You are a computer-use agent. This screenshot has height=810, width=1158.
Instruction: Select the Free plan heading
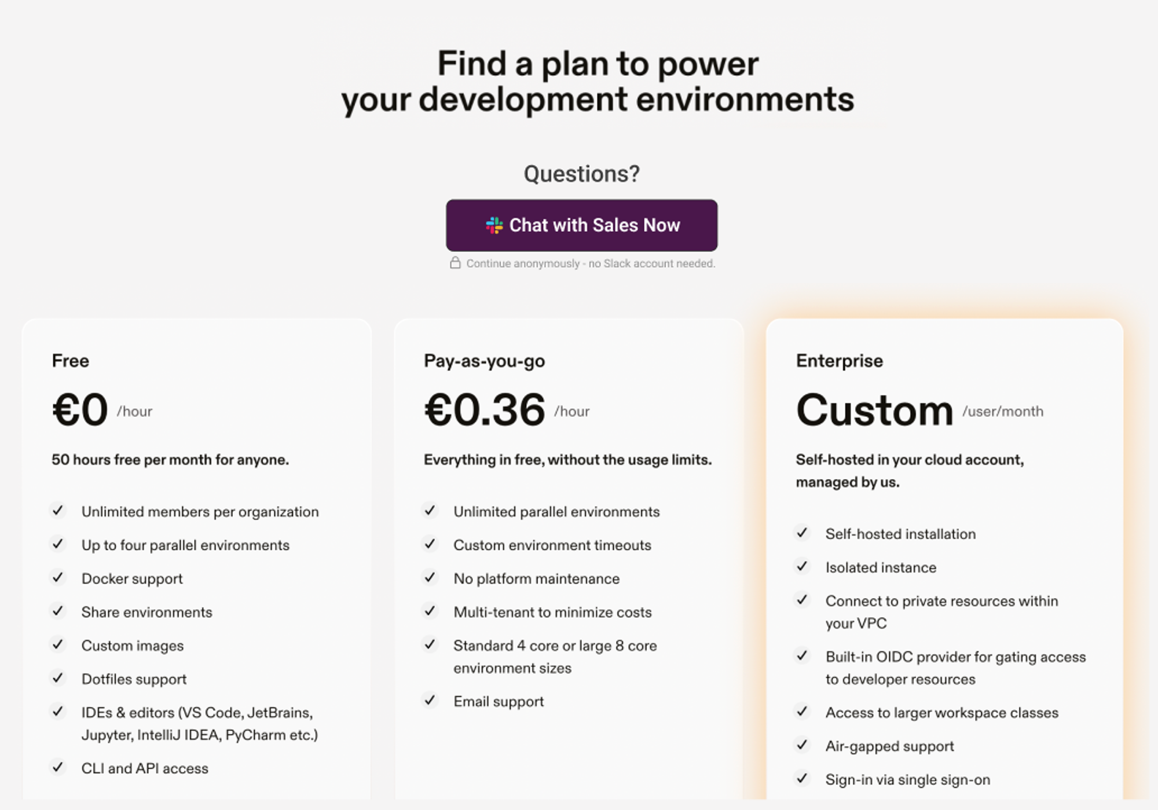point(71,361)
